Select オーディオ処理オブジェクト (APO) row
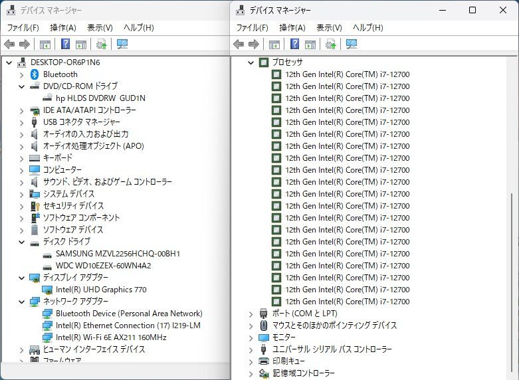519x380 pixels. click(x=93, y=146)
